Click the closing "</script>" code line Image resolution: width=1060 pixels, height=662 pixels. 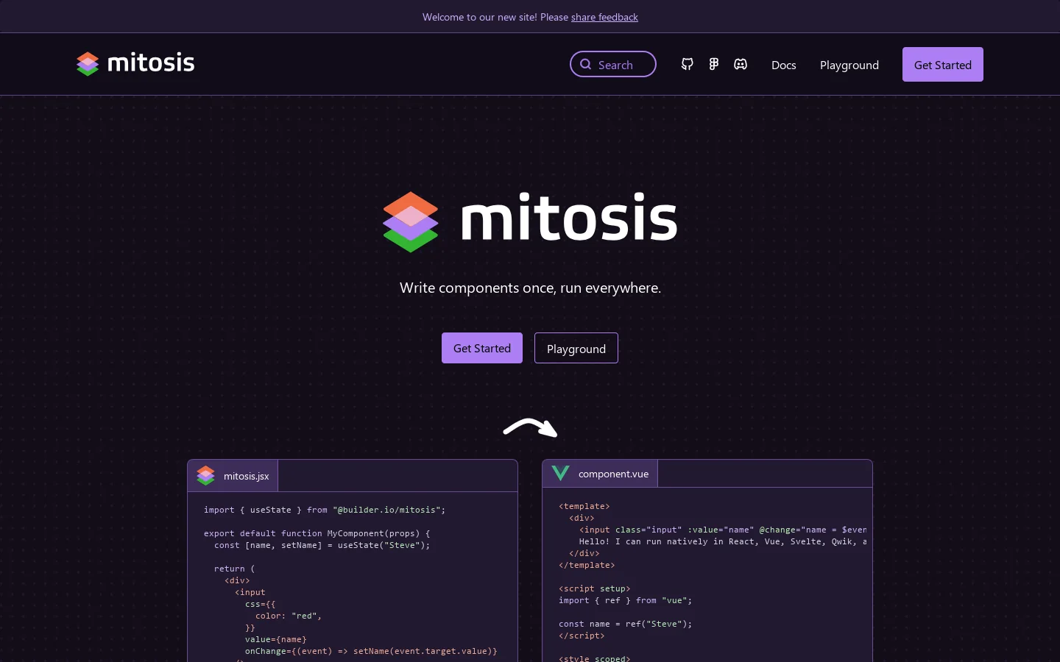pyautogui.click(x=582, y=636)
